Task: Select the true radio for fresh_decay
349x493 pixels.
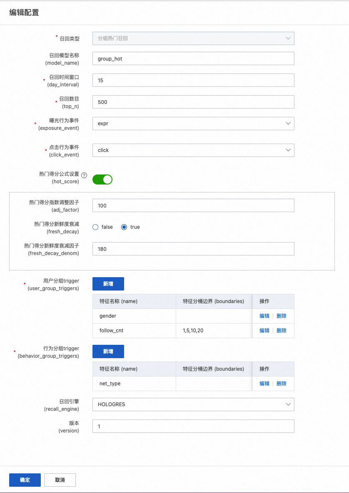Action: tap(124, 227)
